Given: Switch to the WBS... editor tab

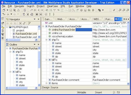Looking at the screenshot, I should coord(96,19).
